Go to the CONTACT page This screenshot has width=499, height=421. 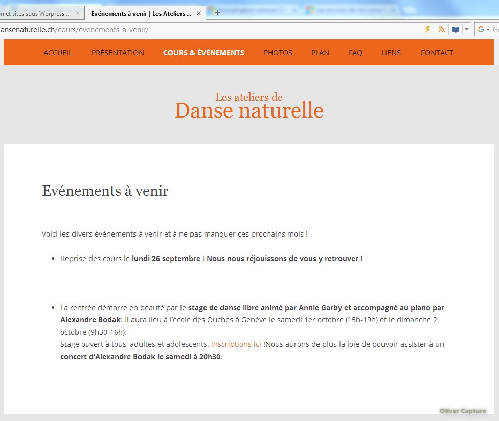pos(437,53)
